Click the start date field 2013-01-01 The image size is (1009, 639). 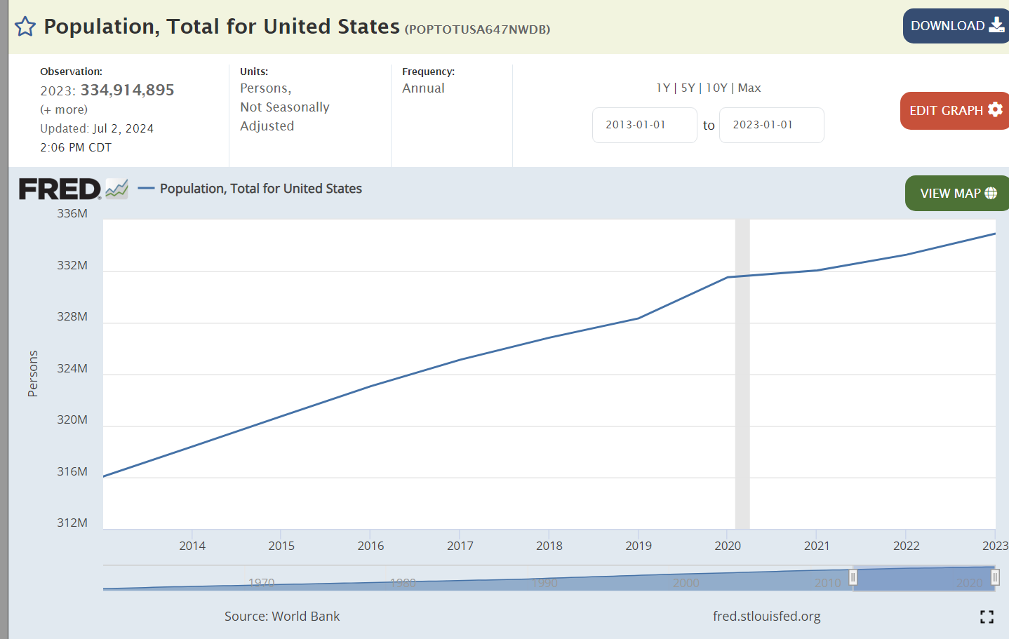[x=644, y=125]
